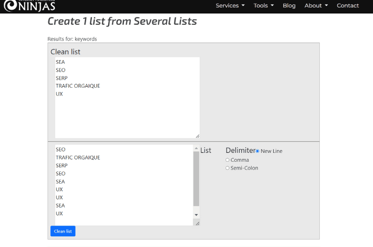Click the "Delimiter" label
The width and height of the screenshot is (373, 247).
point(240,151)
